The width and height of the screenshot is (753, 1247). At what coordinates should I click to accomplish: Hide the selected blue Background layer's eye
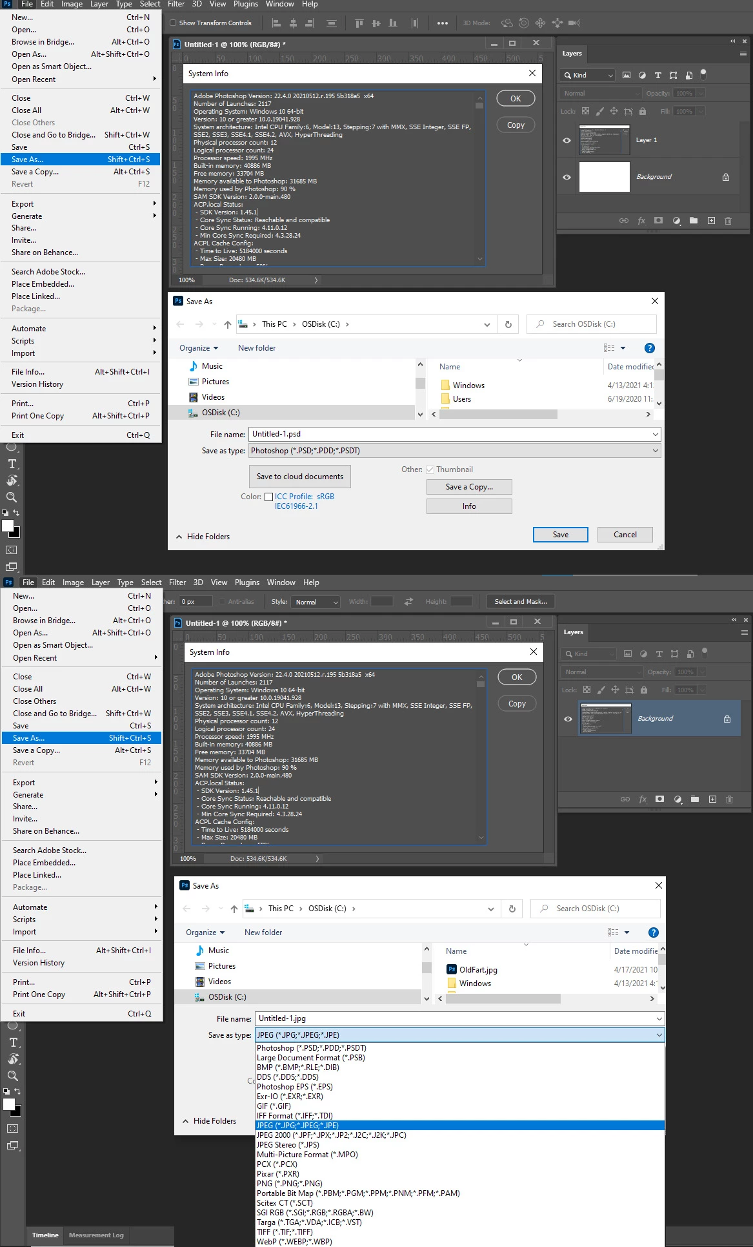click(568, 719)
